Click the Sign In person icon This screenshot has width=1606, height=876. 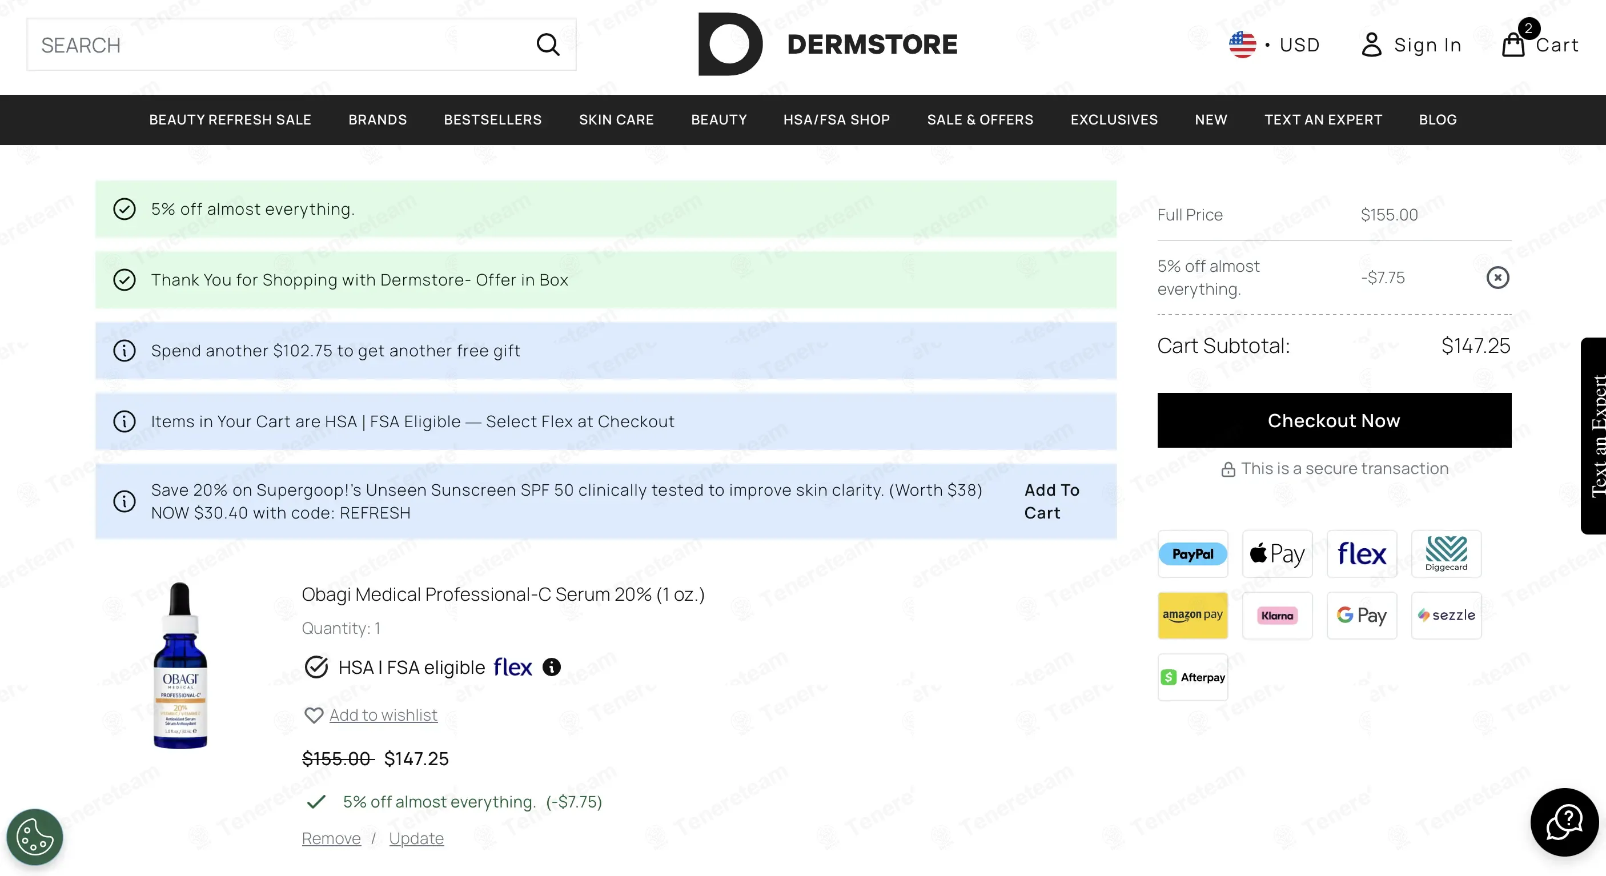(1371, 45)
